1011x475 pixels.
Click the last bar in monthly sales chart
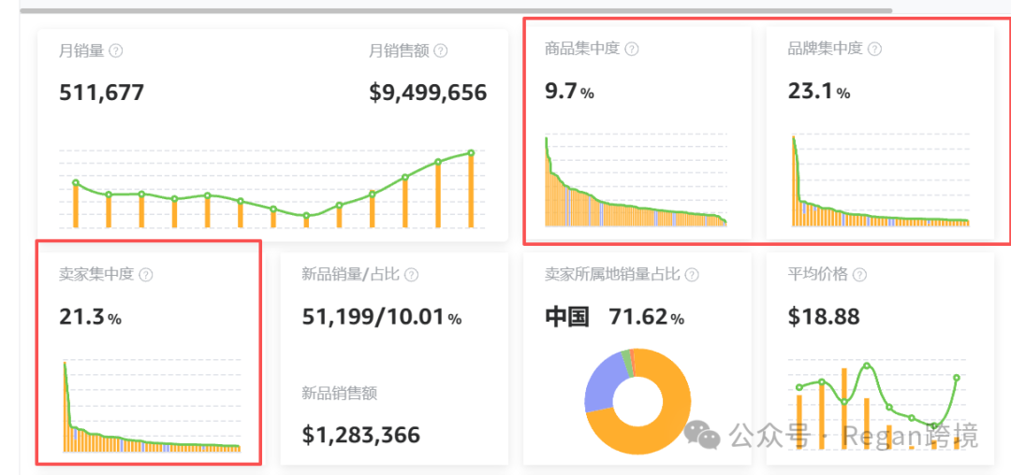[x=471, y=190]
